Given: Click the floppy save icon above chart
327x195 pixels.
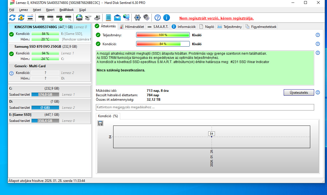Looking at the screenshot, I should 100,123.
